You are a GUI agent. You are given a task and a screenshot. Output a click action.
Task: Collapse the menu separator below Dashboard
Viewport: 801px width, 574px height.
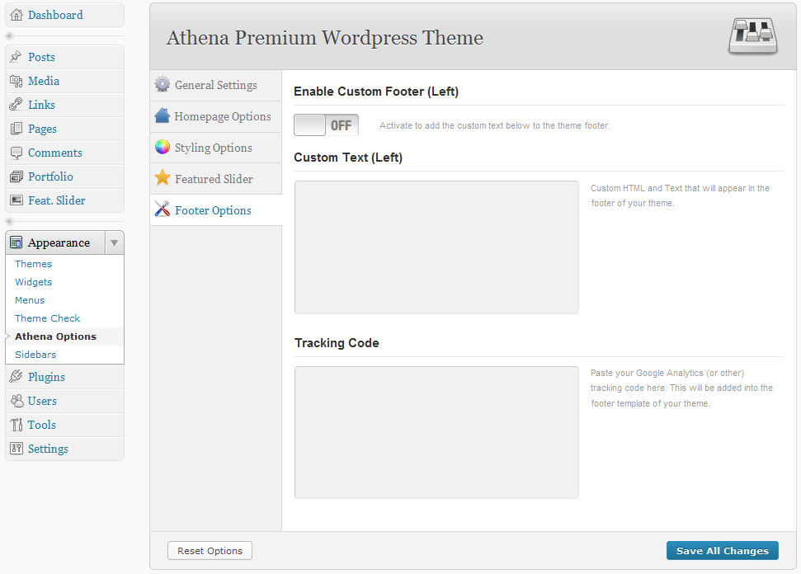click(10, 36)
